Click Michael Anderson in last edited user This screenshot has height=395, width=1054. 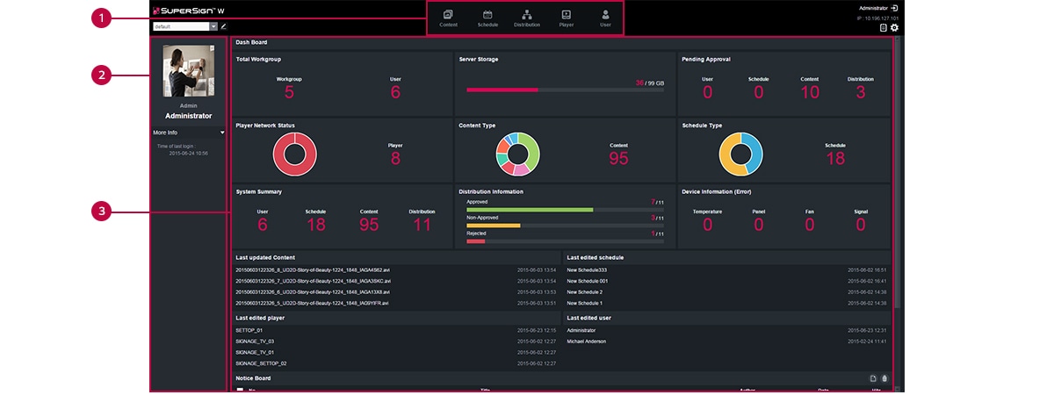[590, 341]
